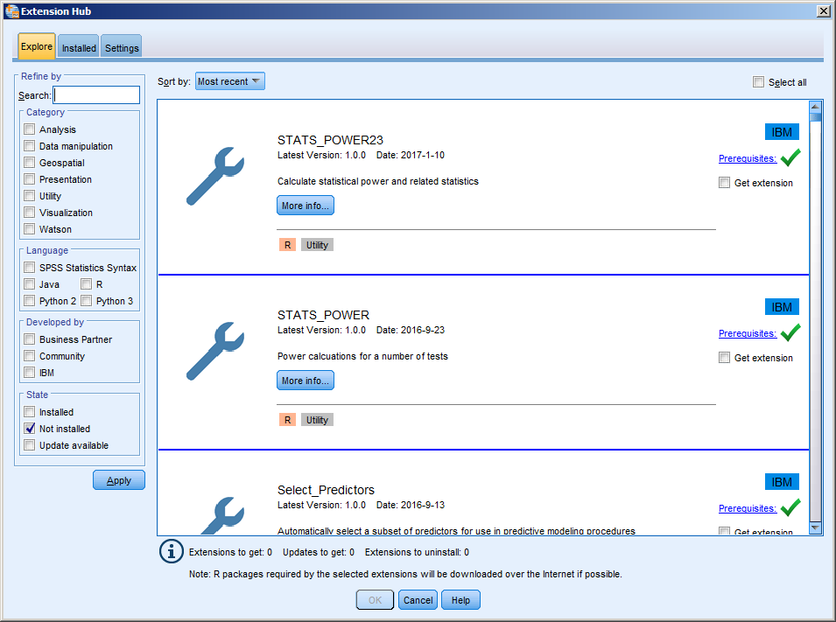The image size is (836, 622).
Task: Click the green checkmark beside STATS_POWER23 prerequisites
Action: 790,158
